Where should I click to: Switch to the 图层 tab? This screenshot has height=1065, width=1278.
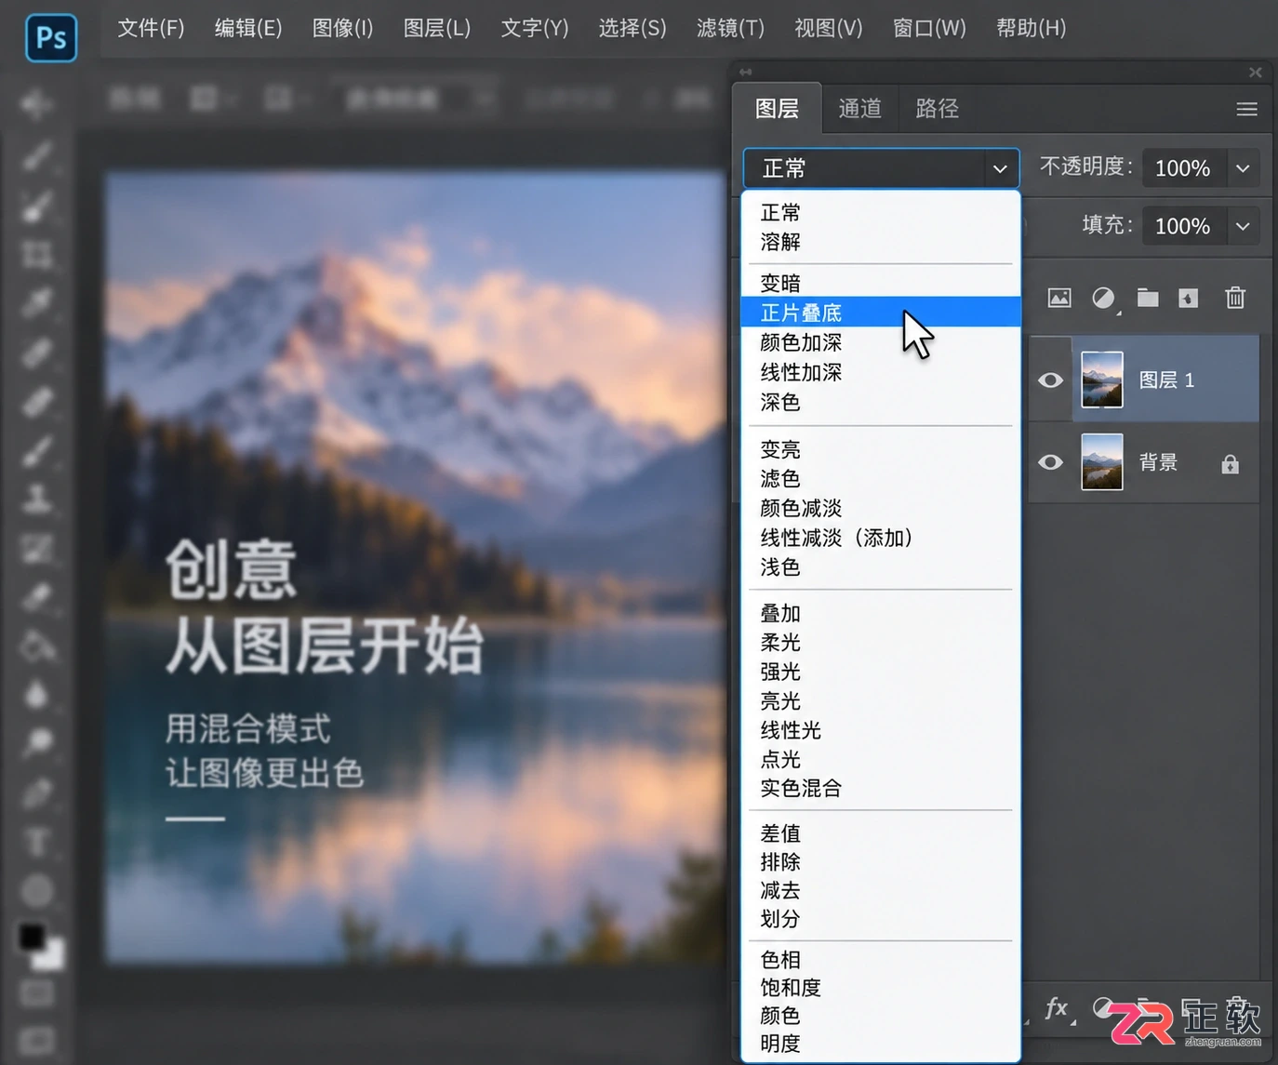pyautogui.click(x=777, y=109)
